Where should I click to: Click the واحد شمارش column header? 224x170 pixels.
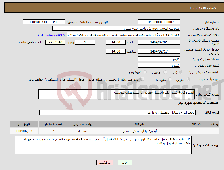click(82, 124)
